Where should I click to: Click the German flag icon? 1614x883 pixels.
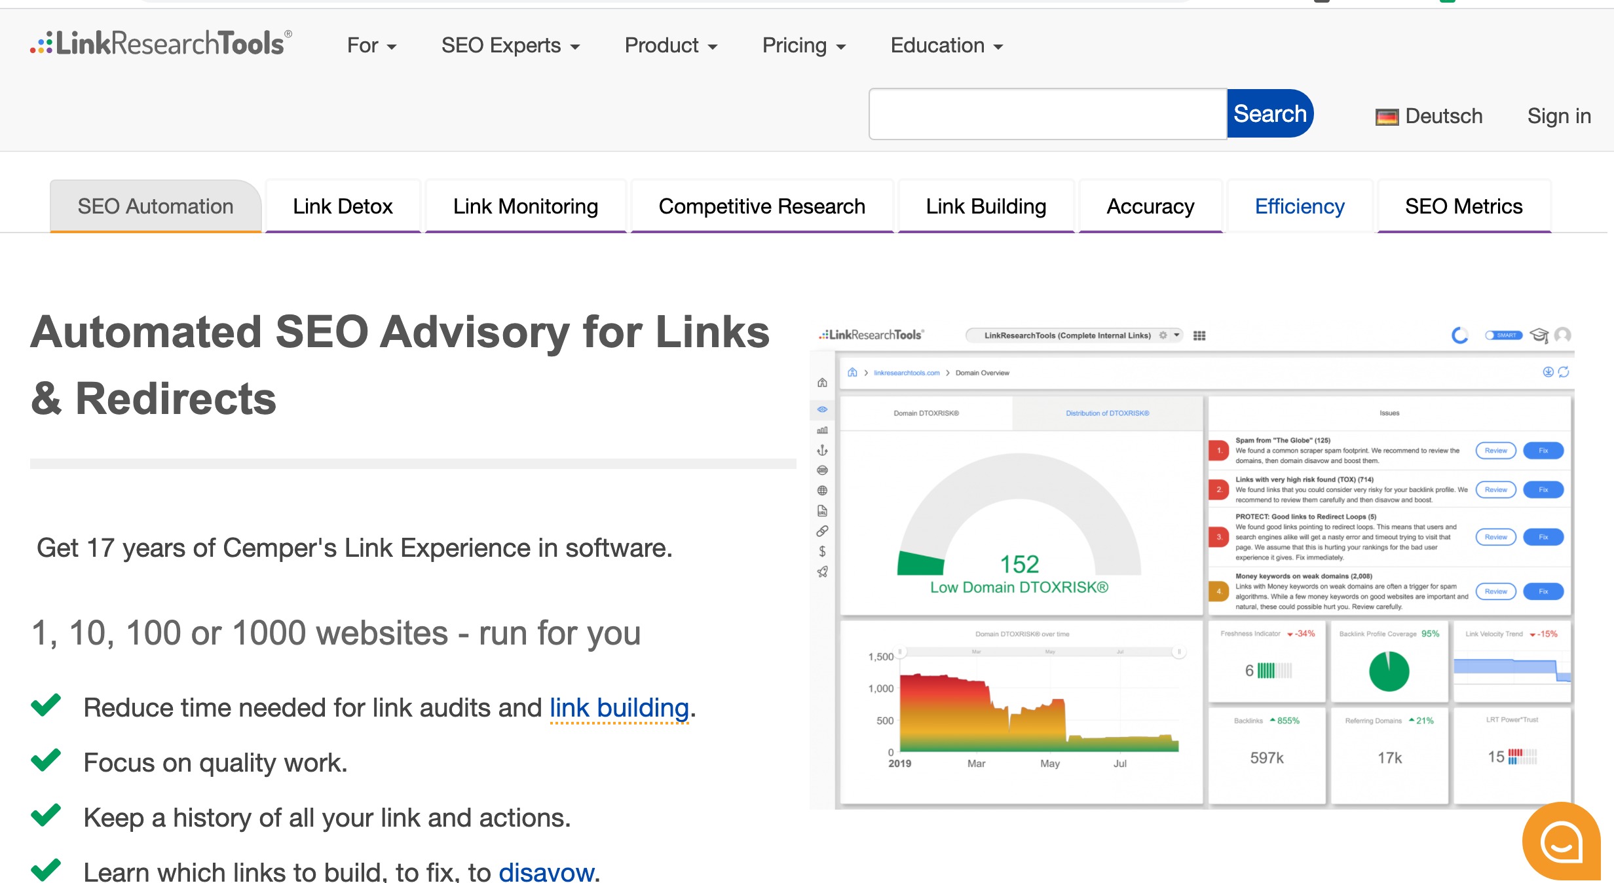1387,117
